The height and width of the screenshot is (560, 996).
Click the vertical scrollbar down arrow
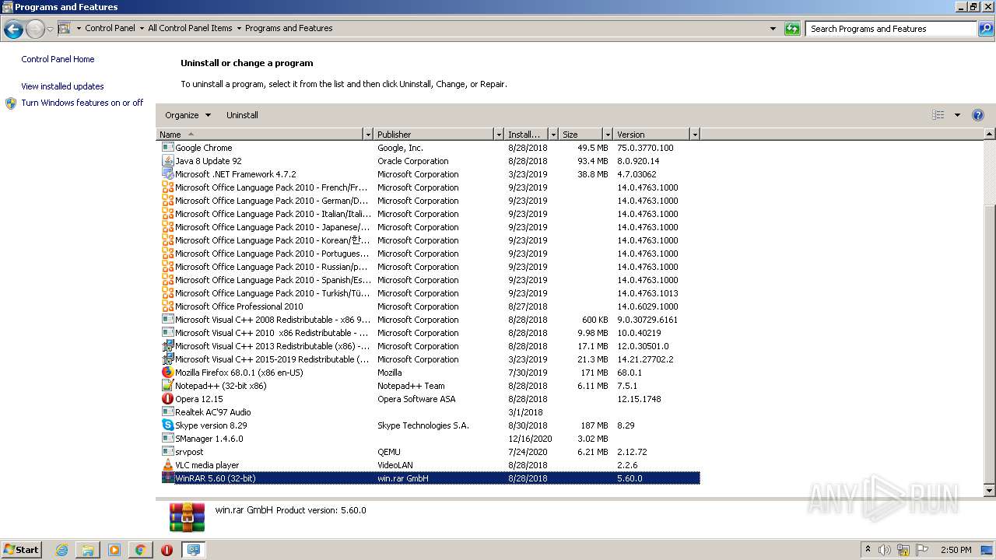[x=990, y=491]
